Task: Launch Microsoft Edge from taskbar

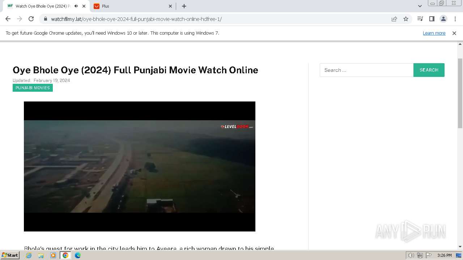Action: 78,255
